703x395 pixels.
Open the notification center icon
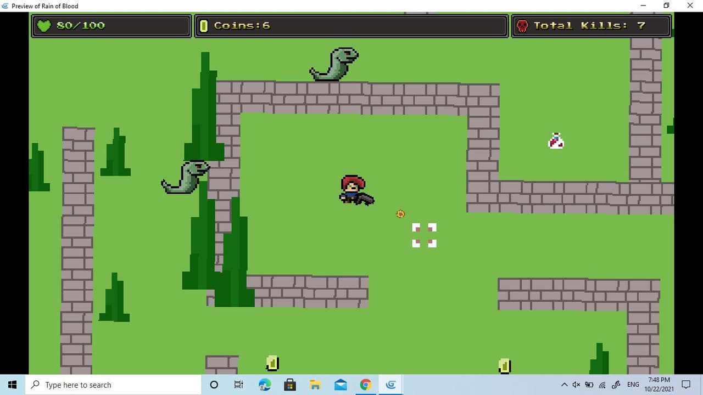pyautogui.click(x=686, y=385)
